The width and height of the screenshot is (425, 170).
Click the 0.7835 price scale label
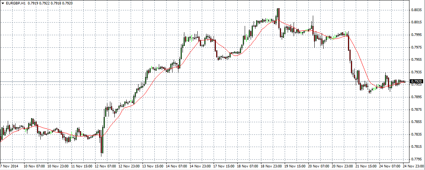pos(416,134)
